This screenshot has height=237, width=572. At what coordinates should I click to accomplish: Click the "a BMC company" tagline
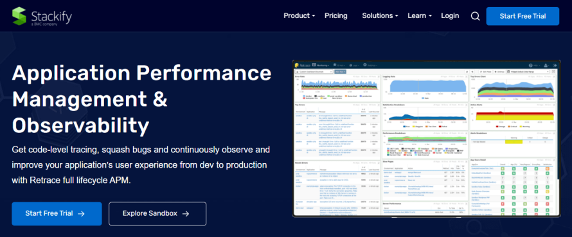pyautogui.click(x=44, y=24)
